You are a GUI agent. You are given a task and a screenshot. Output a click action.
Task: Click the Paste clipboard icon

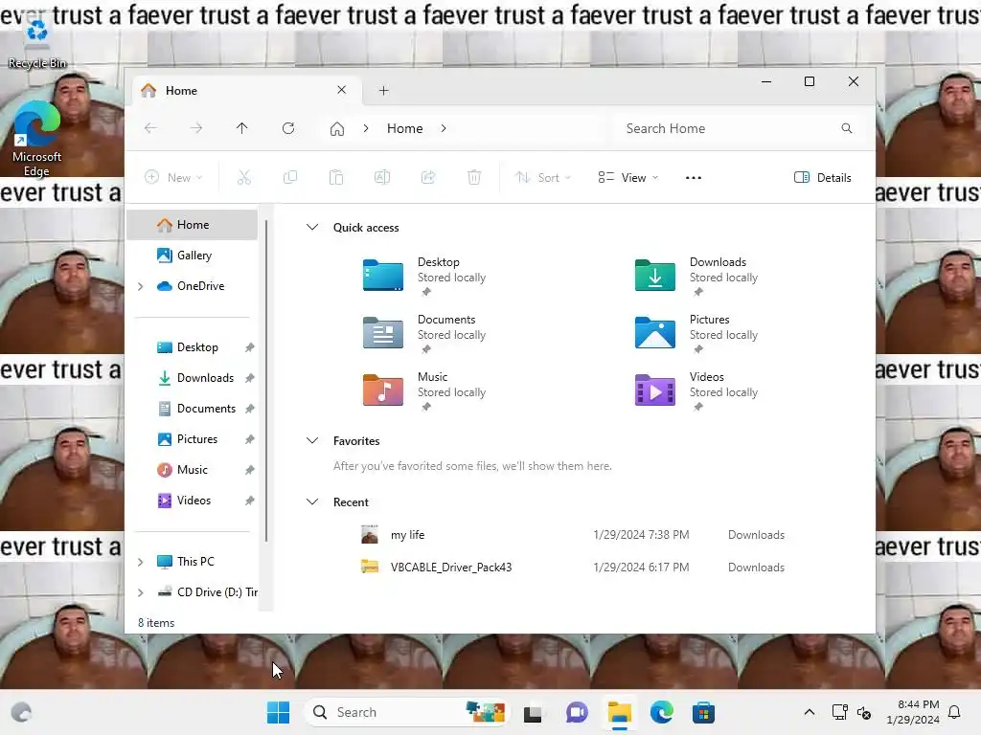pos(336,177)
